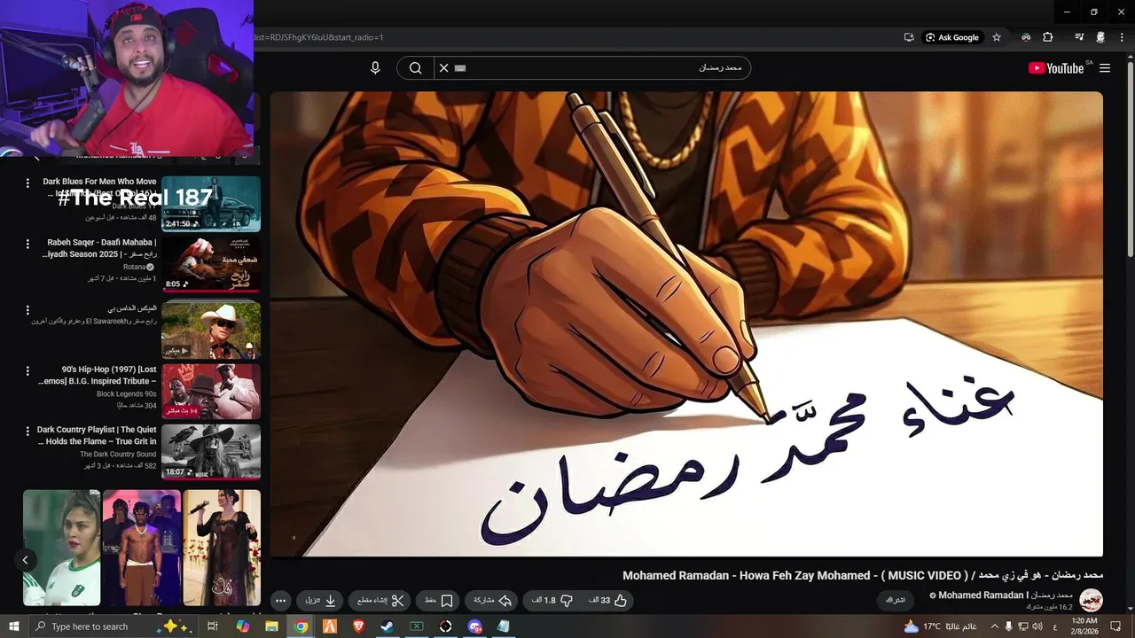Click the install app icon in address bar
Screen dimensions: 1135x638
(x=909, y=37)
